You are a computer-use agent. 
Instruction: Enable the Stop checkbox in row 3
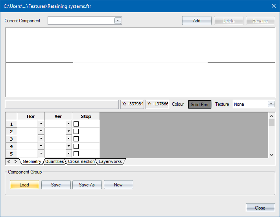[x=76, y=139]
